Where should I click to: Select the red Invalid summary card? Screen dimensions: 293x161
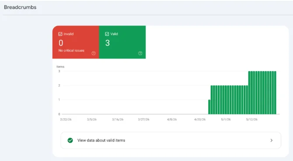pyautogui.click(x=76, y=42)
